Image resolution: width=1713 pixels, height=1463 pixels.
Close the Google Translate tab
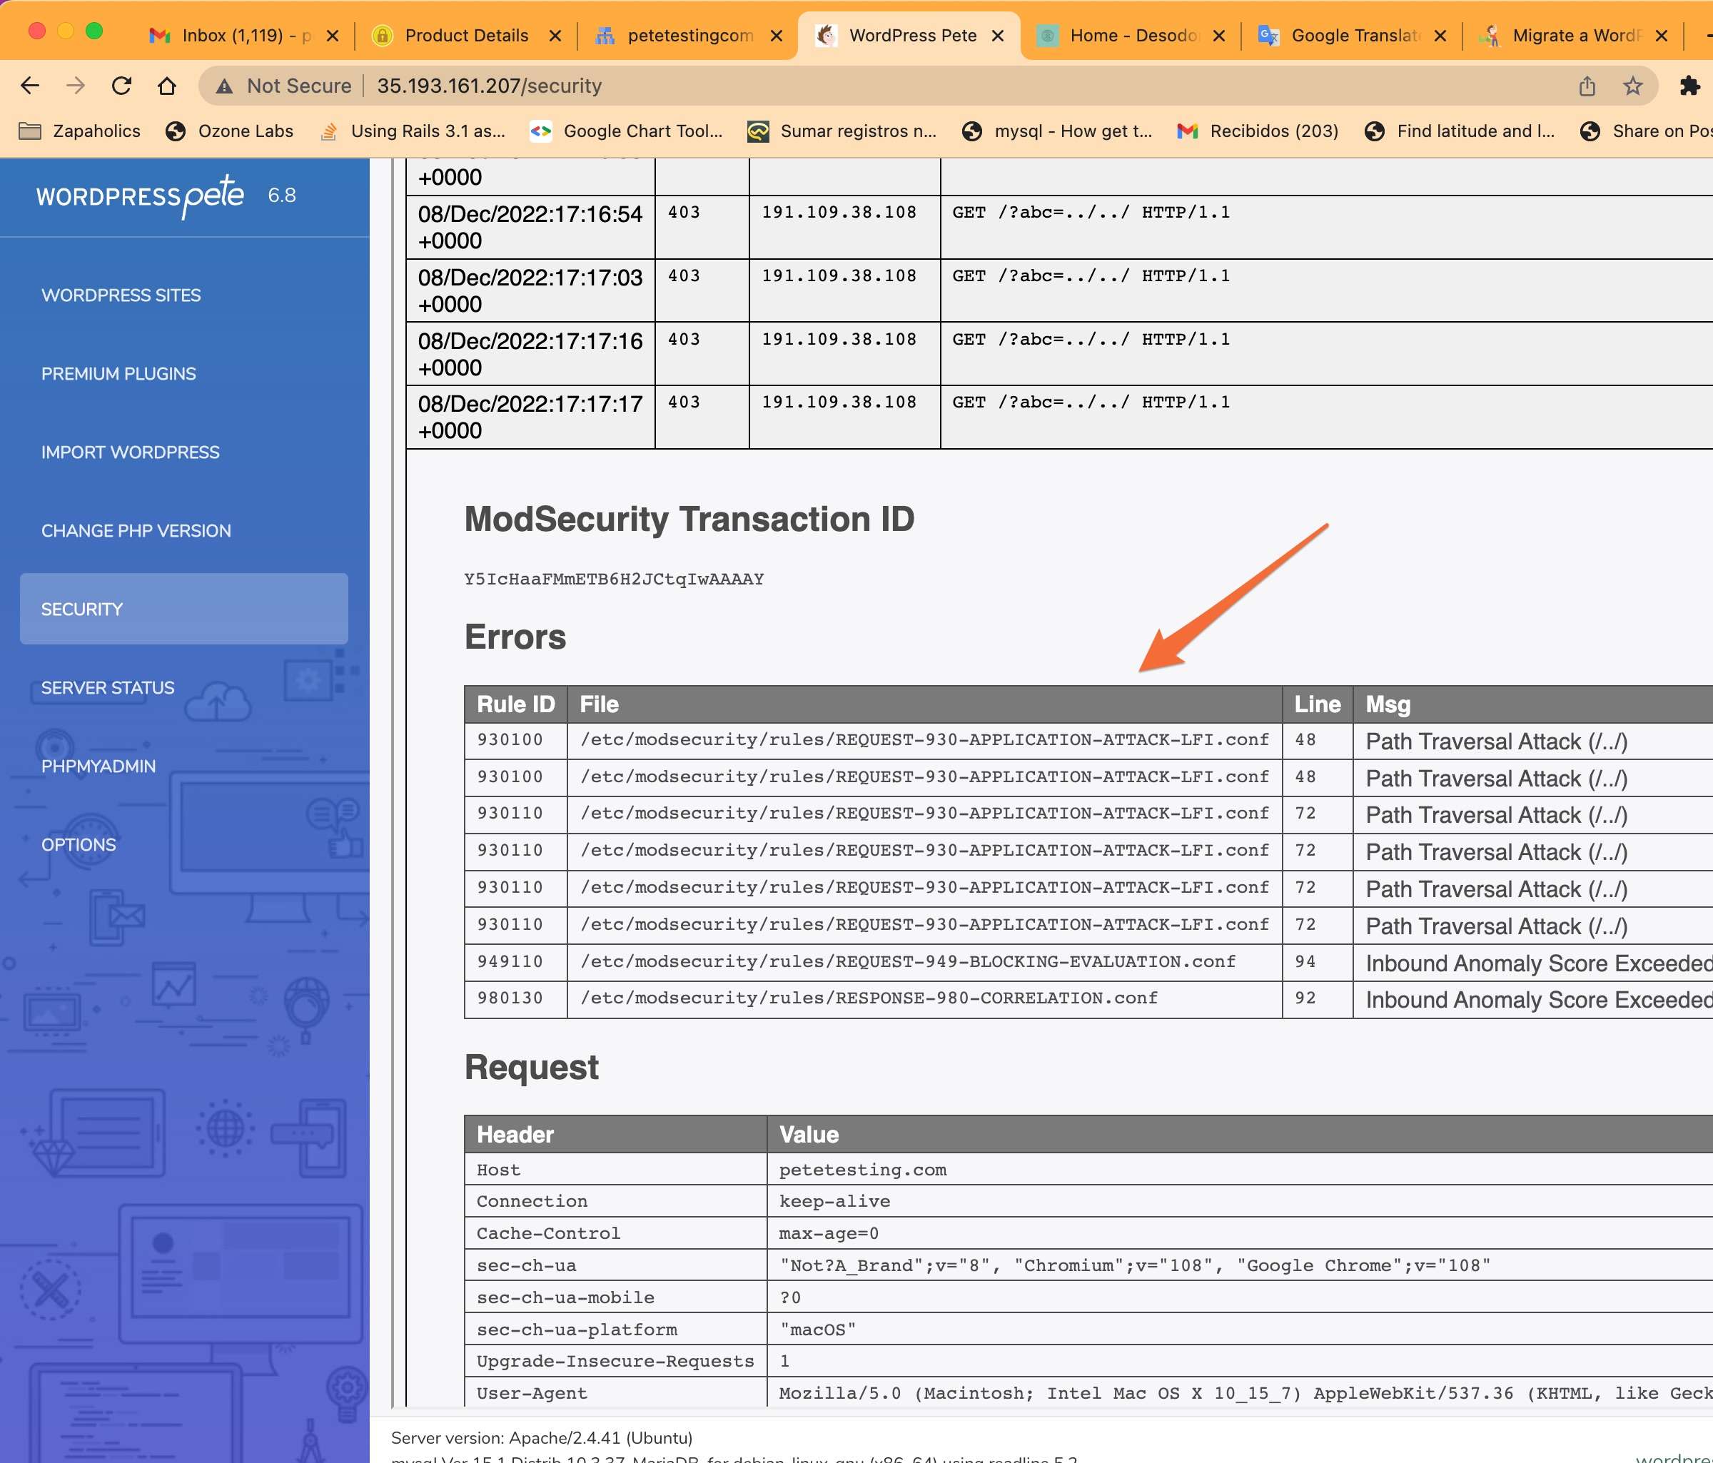[x=1440, y=36]
